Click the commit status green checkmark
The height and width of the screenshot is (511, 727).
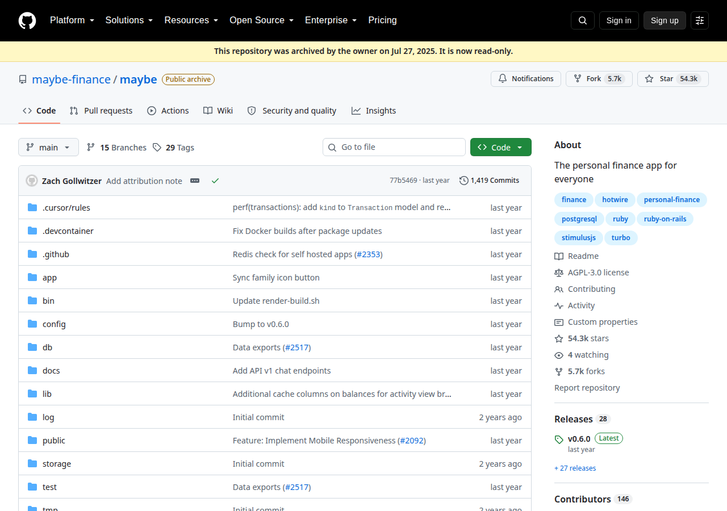(x=215, y=181)
